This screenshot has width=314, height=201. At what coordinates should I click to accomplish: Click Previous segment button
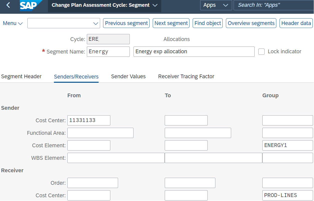point(126,23)
